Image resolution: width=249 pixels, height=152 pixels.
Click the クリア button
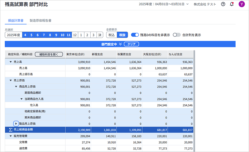click(x=131, y=44)
